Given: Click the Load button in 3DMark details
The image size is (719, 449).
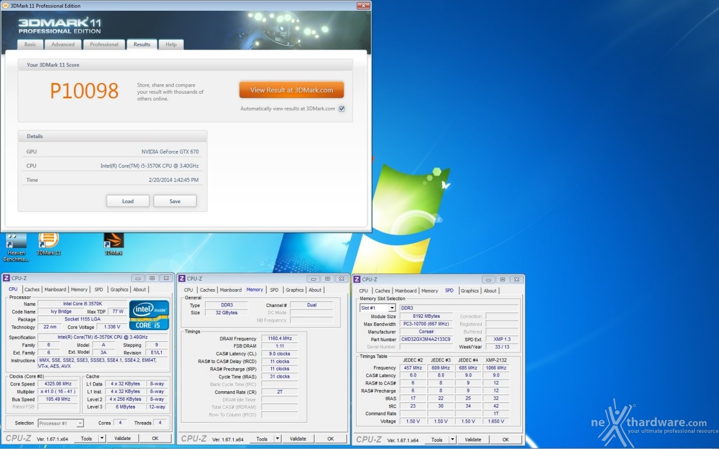Looking at the screenshot, I should pyautogui.click(x=128, y=201).
